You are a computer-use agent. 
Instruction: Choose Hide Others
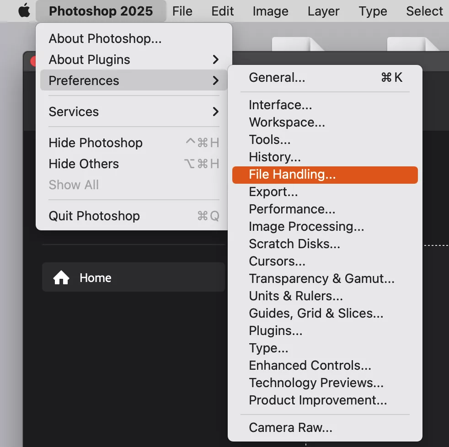pyautogui.click(x=134, y=164)
